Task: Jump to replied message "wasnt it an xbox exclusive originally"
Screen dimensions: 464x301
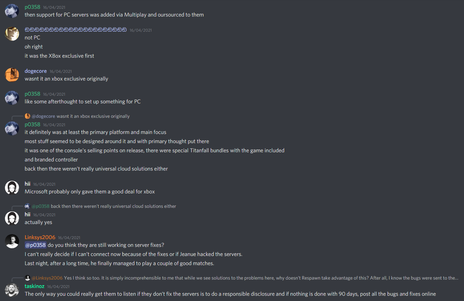Action: 93,116
